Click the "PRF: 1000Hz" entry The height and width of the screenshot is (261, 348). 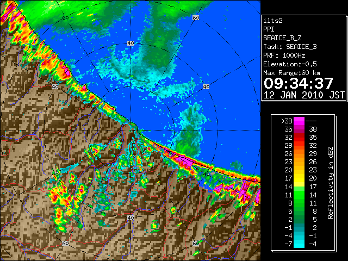click(284, 55)
